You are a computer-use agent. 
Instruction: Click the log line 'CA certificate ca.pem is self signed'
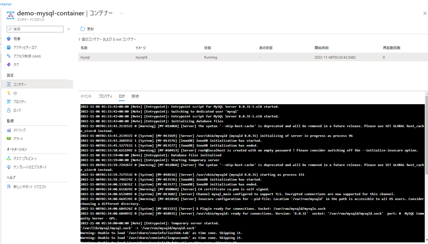tap(175, 189)
